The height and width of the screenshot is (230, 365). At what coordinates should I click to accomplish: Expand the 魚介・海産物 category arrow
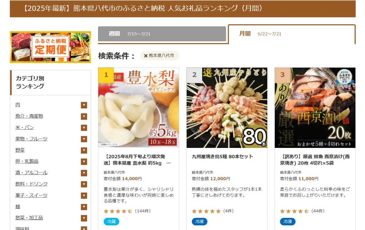point(84,116)
